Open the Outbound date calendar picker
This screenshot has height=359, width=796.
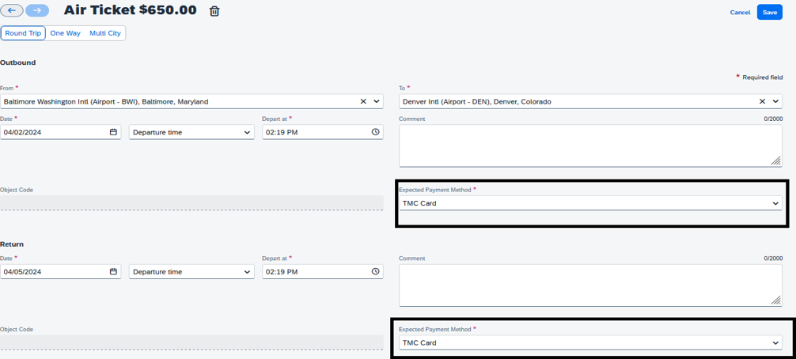[x=113, y=132]
